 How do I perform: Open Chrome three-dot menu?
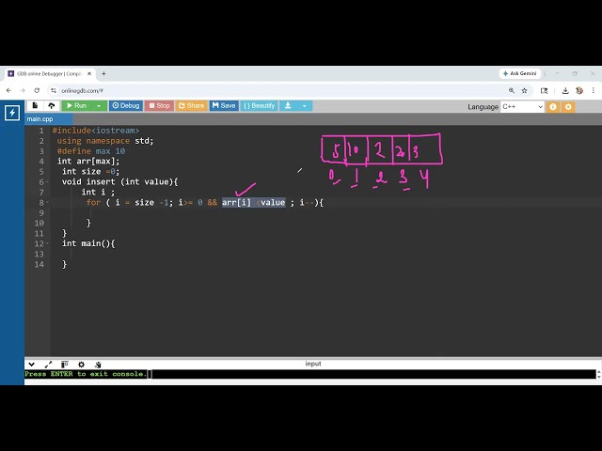tap(594, 91)
